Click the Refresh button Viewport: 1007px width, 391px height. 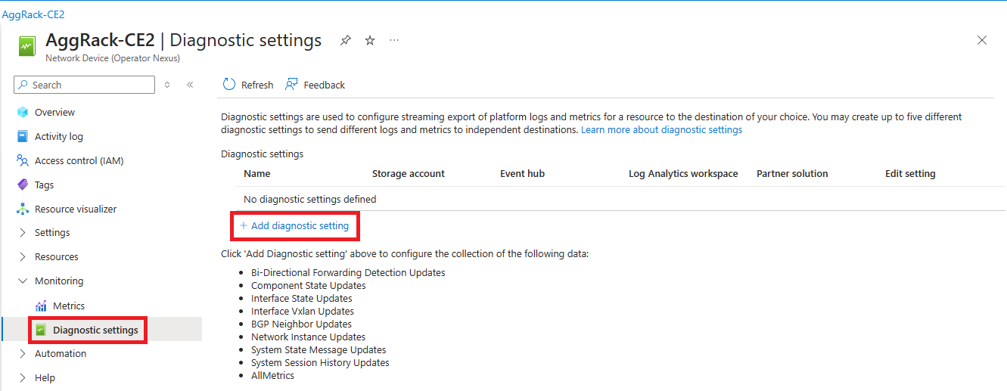(x=248, y=85)
